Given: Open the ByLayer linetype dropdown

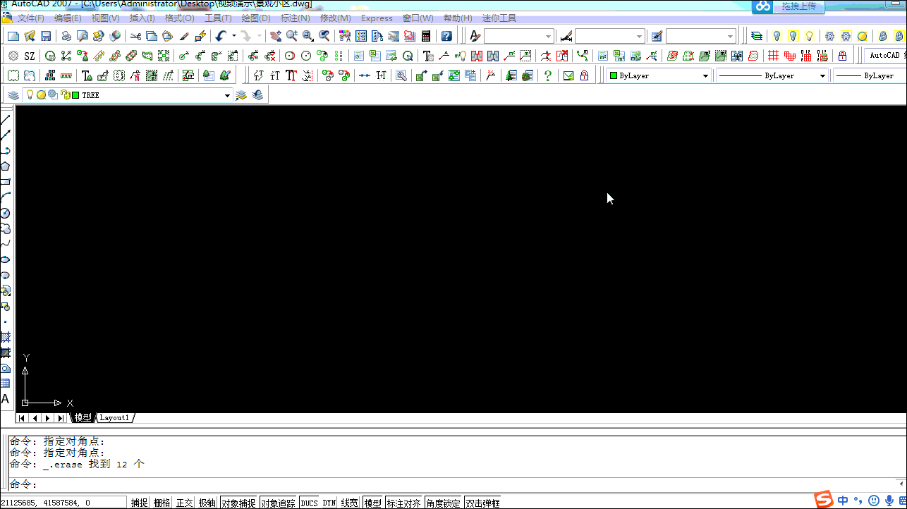Looking at the screenshot, I should click(822, 75).
